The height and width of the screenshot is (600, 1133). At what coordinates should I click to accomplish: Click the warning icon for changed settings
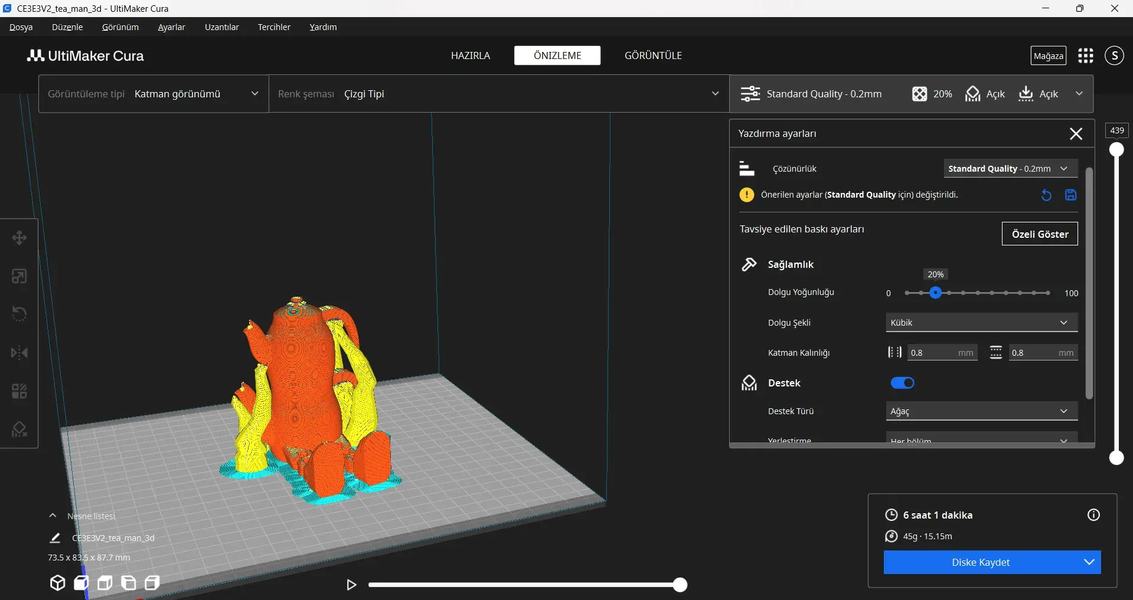[747, 195]
